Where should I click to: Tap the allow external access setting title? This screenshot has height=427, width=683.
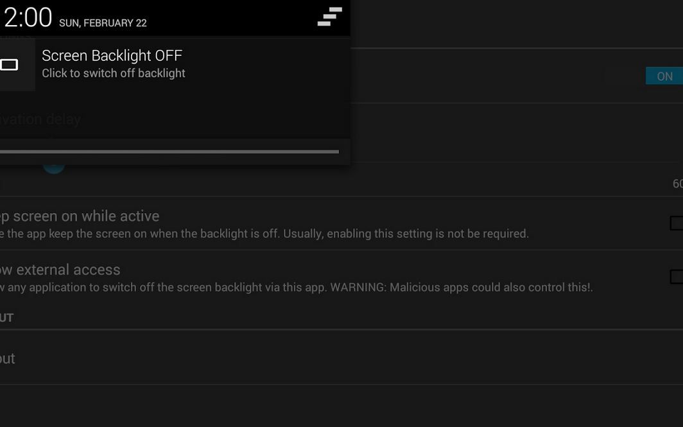pos(60,270)
